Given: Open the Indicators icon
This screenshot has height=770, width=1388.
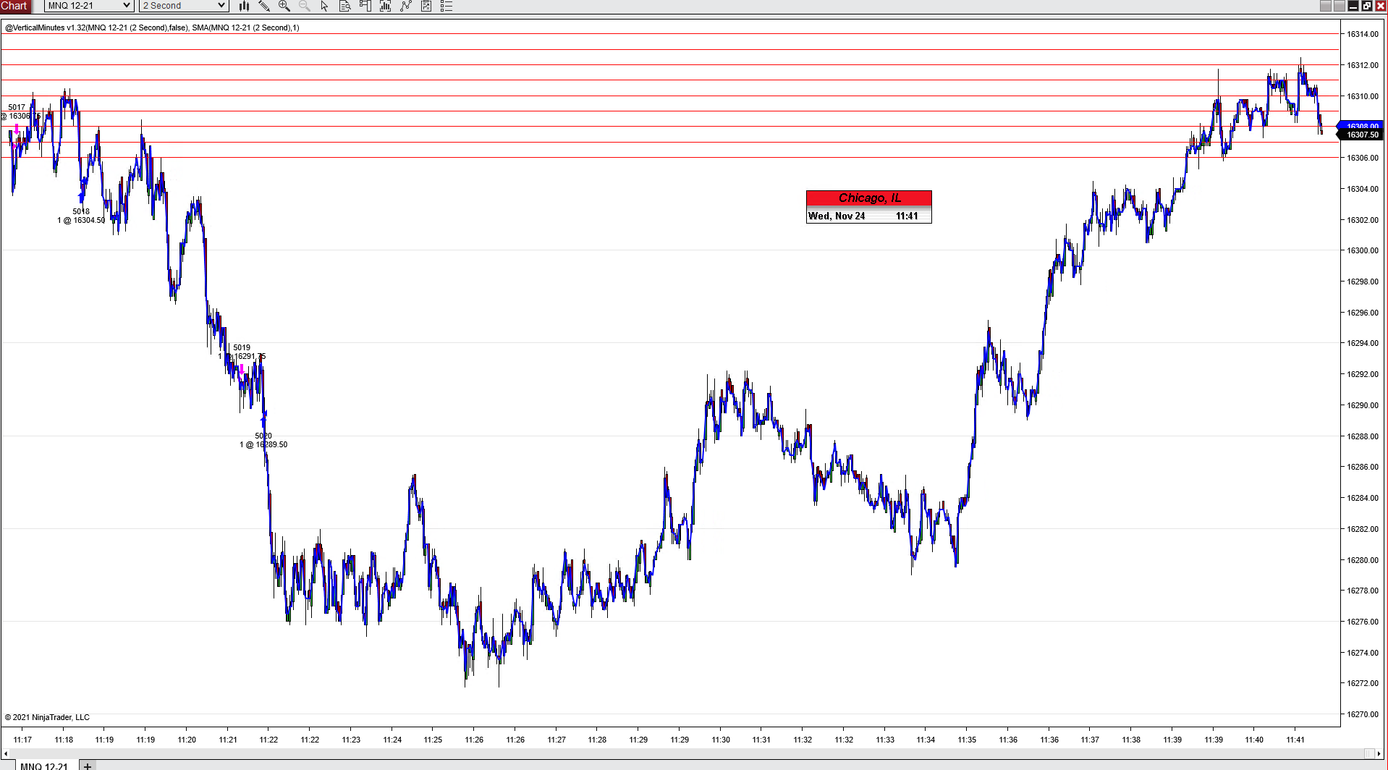Looking at the screenshot, I should tap(406, 6).
